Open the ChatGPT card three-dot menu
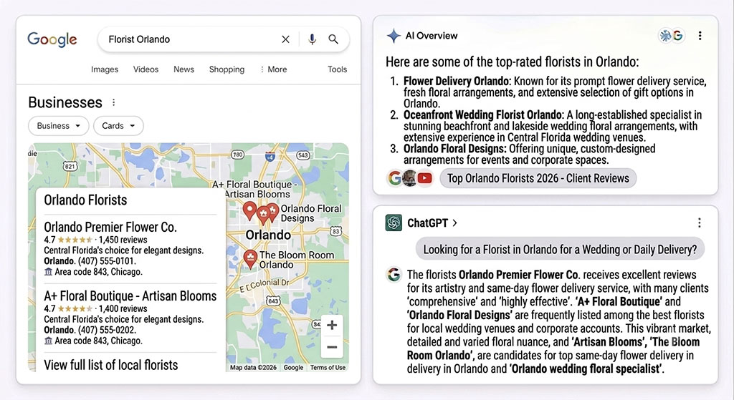The image size is (734, 400). click(x=700, y=223)
